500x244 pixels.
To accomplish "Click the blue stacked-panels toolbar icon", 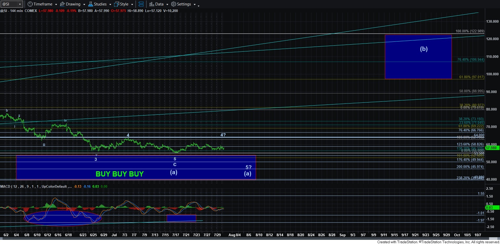I will click(x=141, y=4).
